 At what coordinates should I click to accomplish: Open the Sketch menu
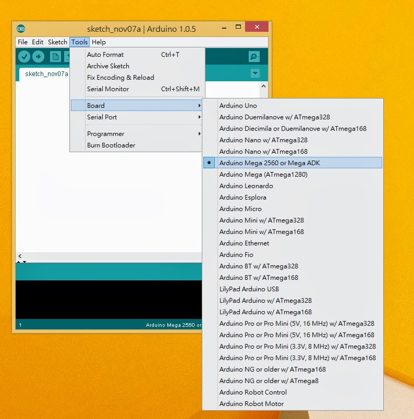[x=57, y=42]
